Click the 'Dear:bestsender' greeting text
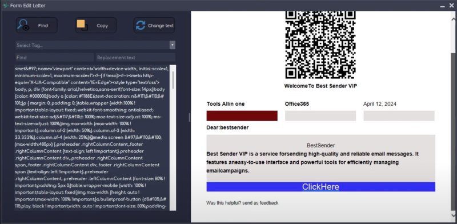457x224 pixels. pos(227,128)
